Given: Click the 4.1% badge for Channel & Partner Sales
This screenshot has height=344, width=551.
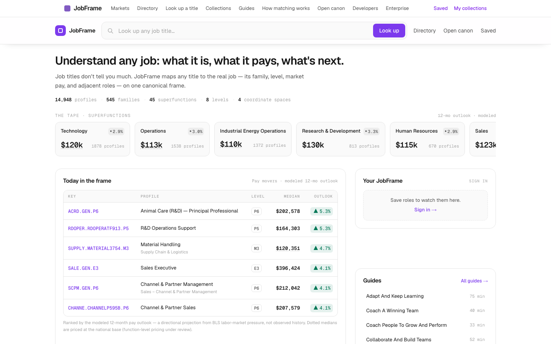Looking at the screenshot, I should pos(321,308).
